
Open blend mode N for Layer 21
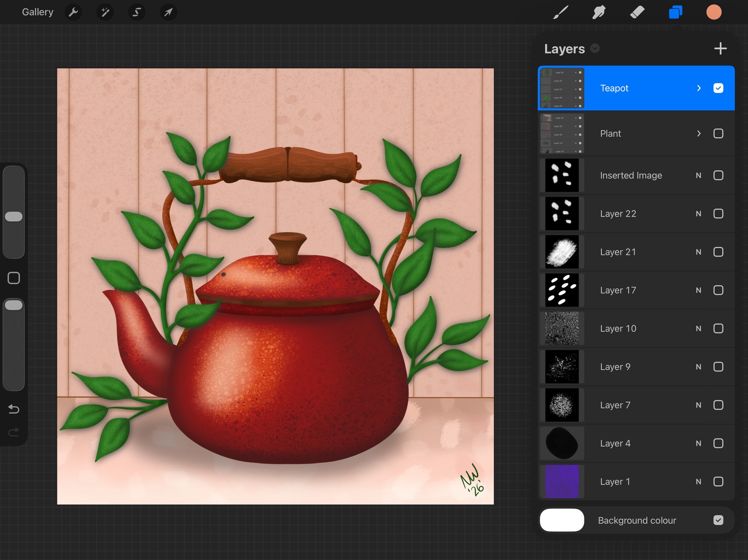[699, 252]
